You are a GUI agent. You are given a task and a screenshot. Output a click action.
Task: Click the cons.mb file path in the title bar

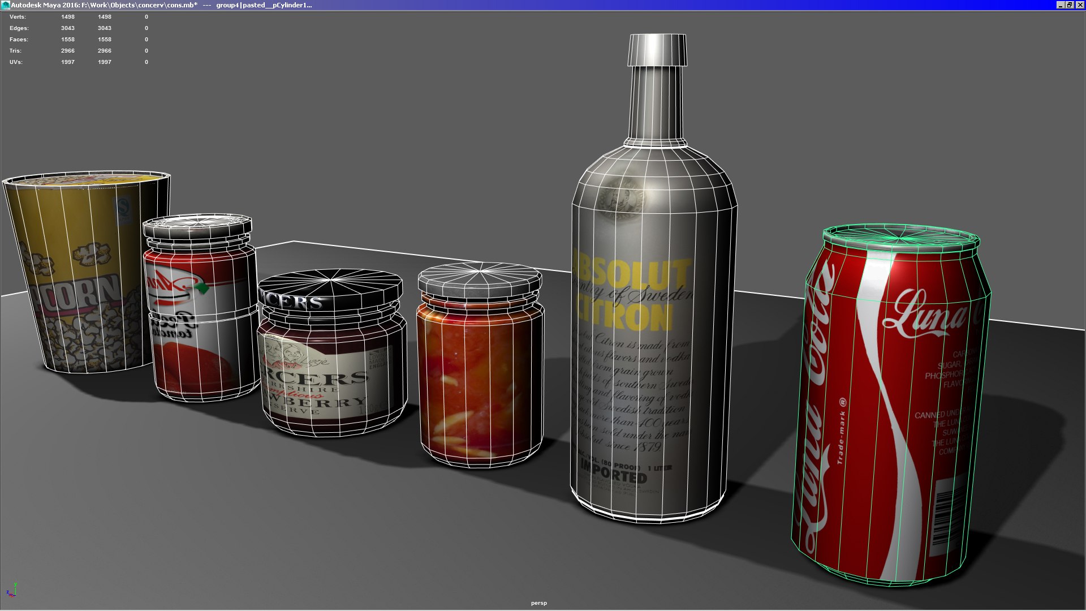coord(139,5)
